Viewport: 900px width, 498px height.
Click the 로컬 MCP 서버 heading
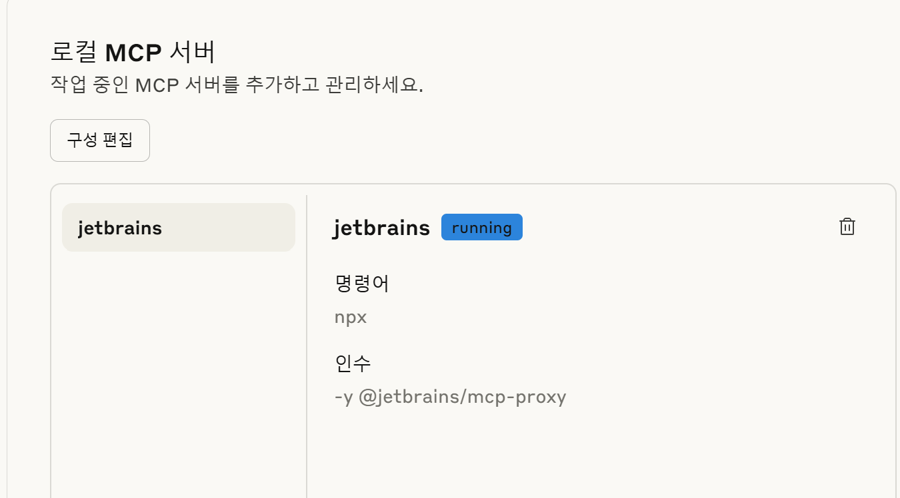133,52
